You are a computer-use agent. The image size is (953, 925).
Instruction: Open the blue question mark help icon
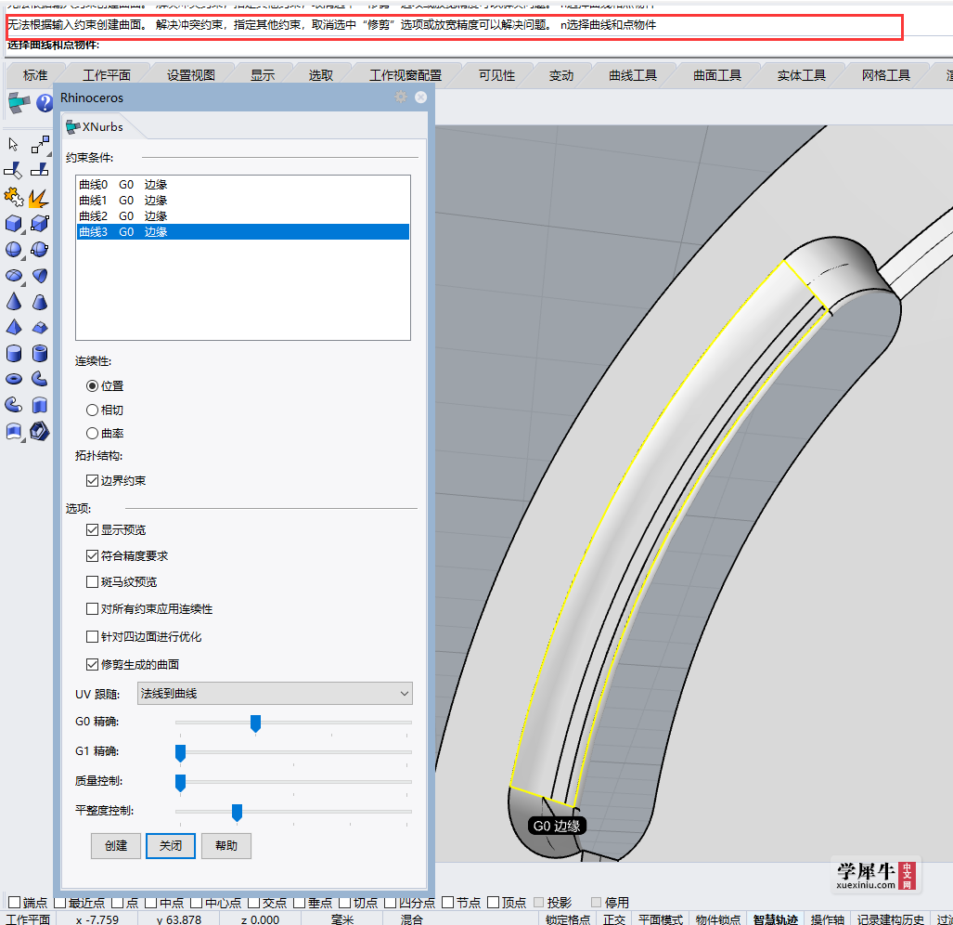pos(45,103)
